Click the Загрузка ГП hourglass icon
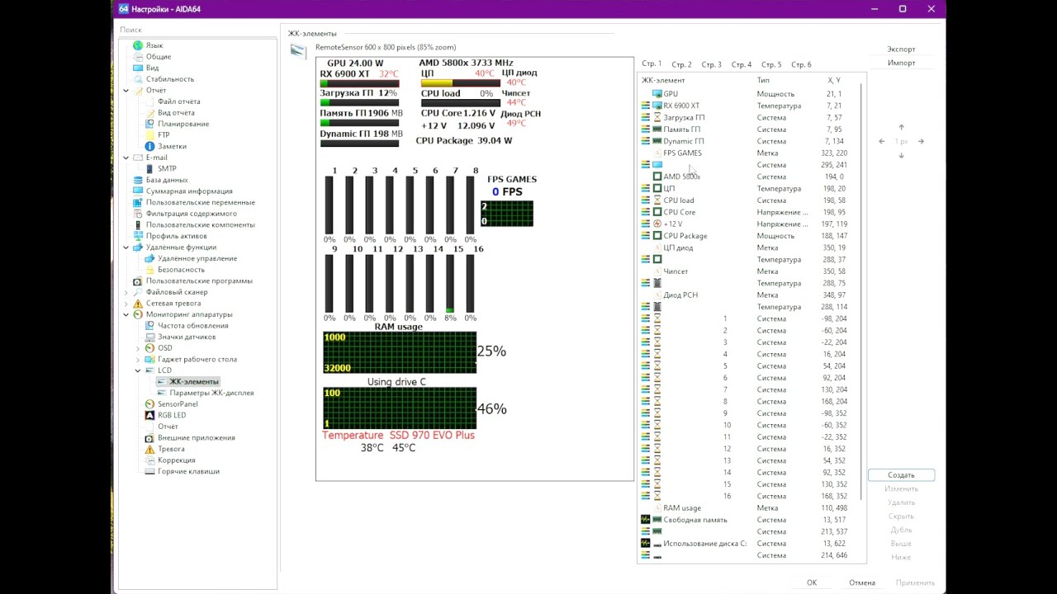The width and height of the screenshot is (1057, 594). [657, 118]
